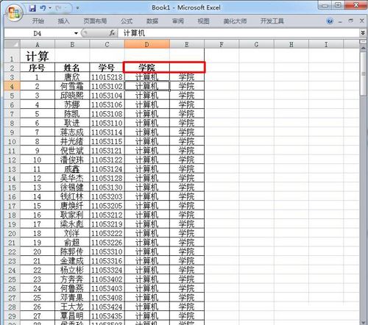Click the name cell 蒋志成
The image size is (368, 325).
(x=72, y=132)
